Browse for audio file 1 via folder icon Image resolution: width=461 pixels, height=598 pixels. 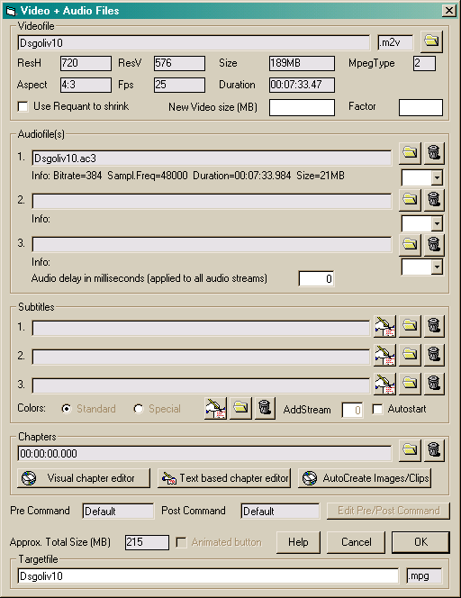coord(410,153)
